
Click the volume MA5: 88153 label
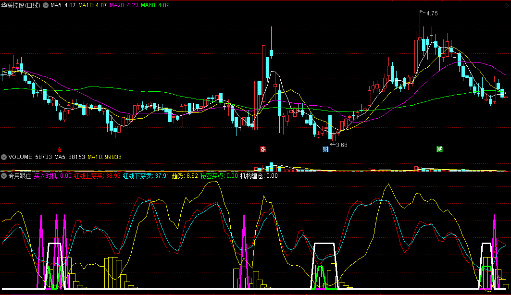(70, 157)
